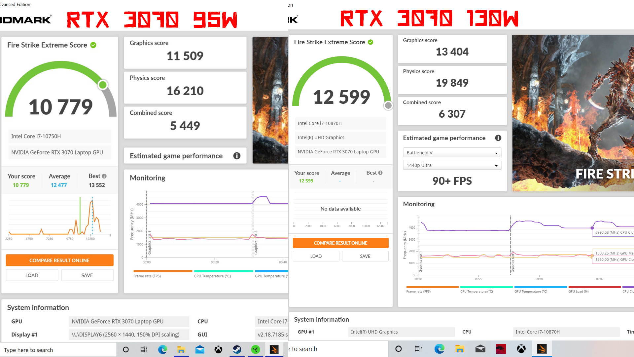Click the Physics score 19 849 card
634x357 pixels.
click(x=452, y=80)
